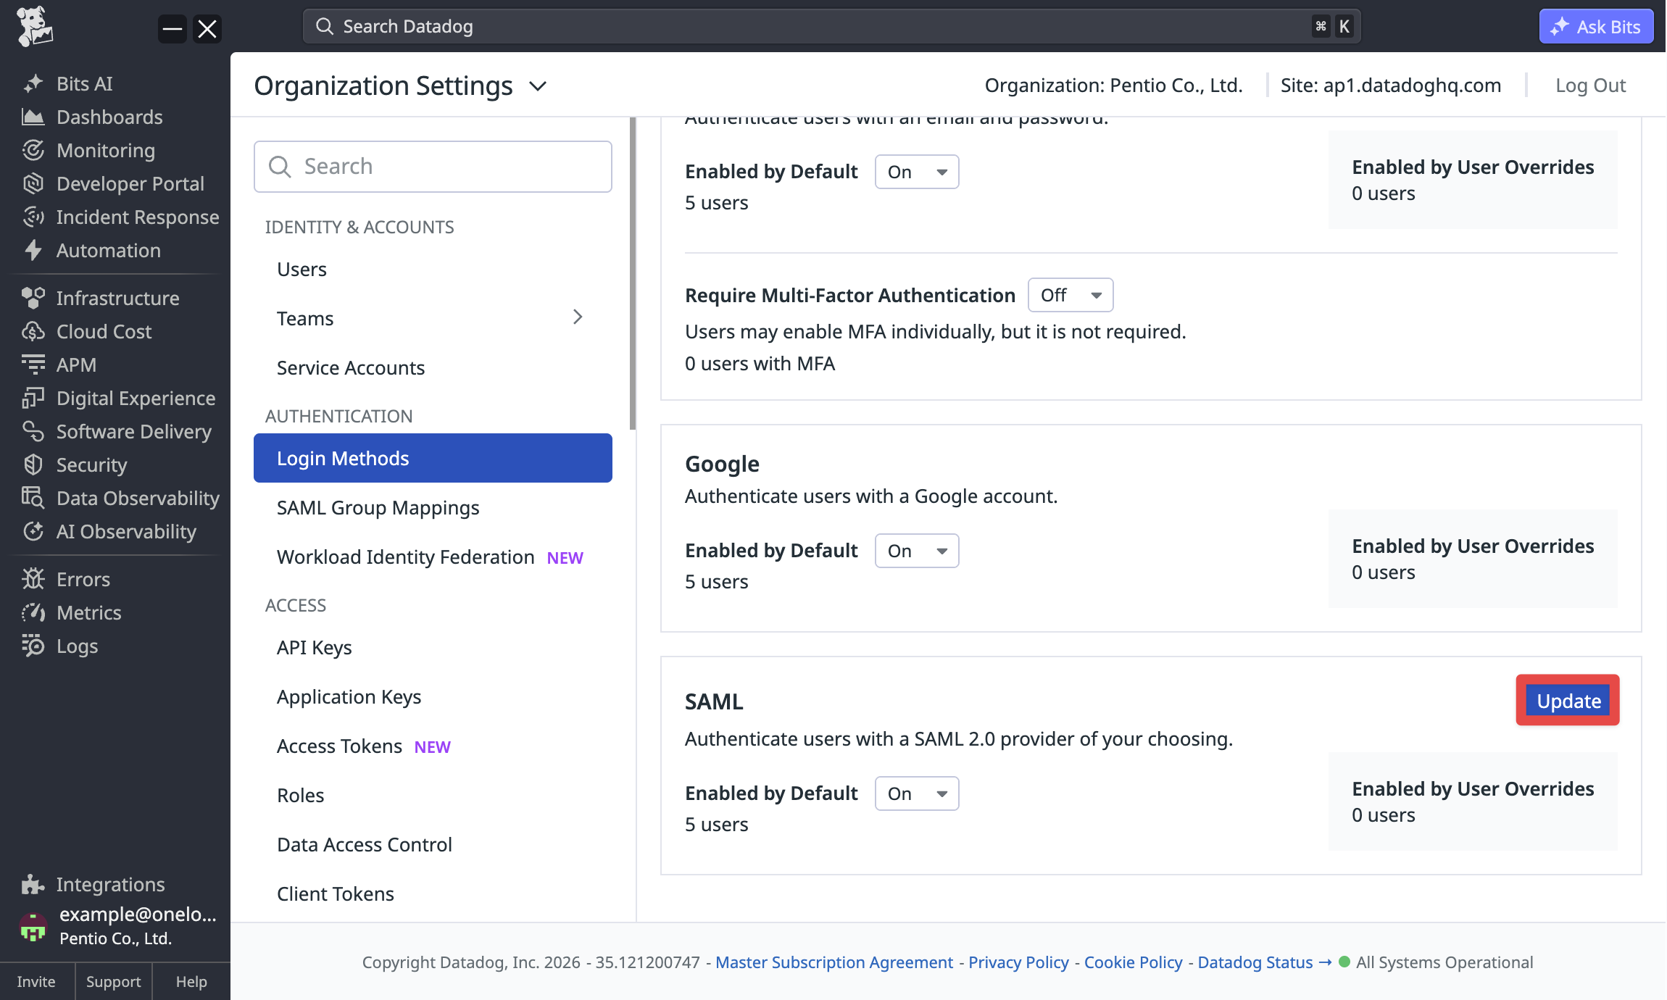Open Access Tokens settings
The image size is (1667, 1000).
[x=433, y=746]
